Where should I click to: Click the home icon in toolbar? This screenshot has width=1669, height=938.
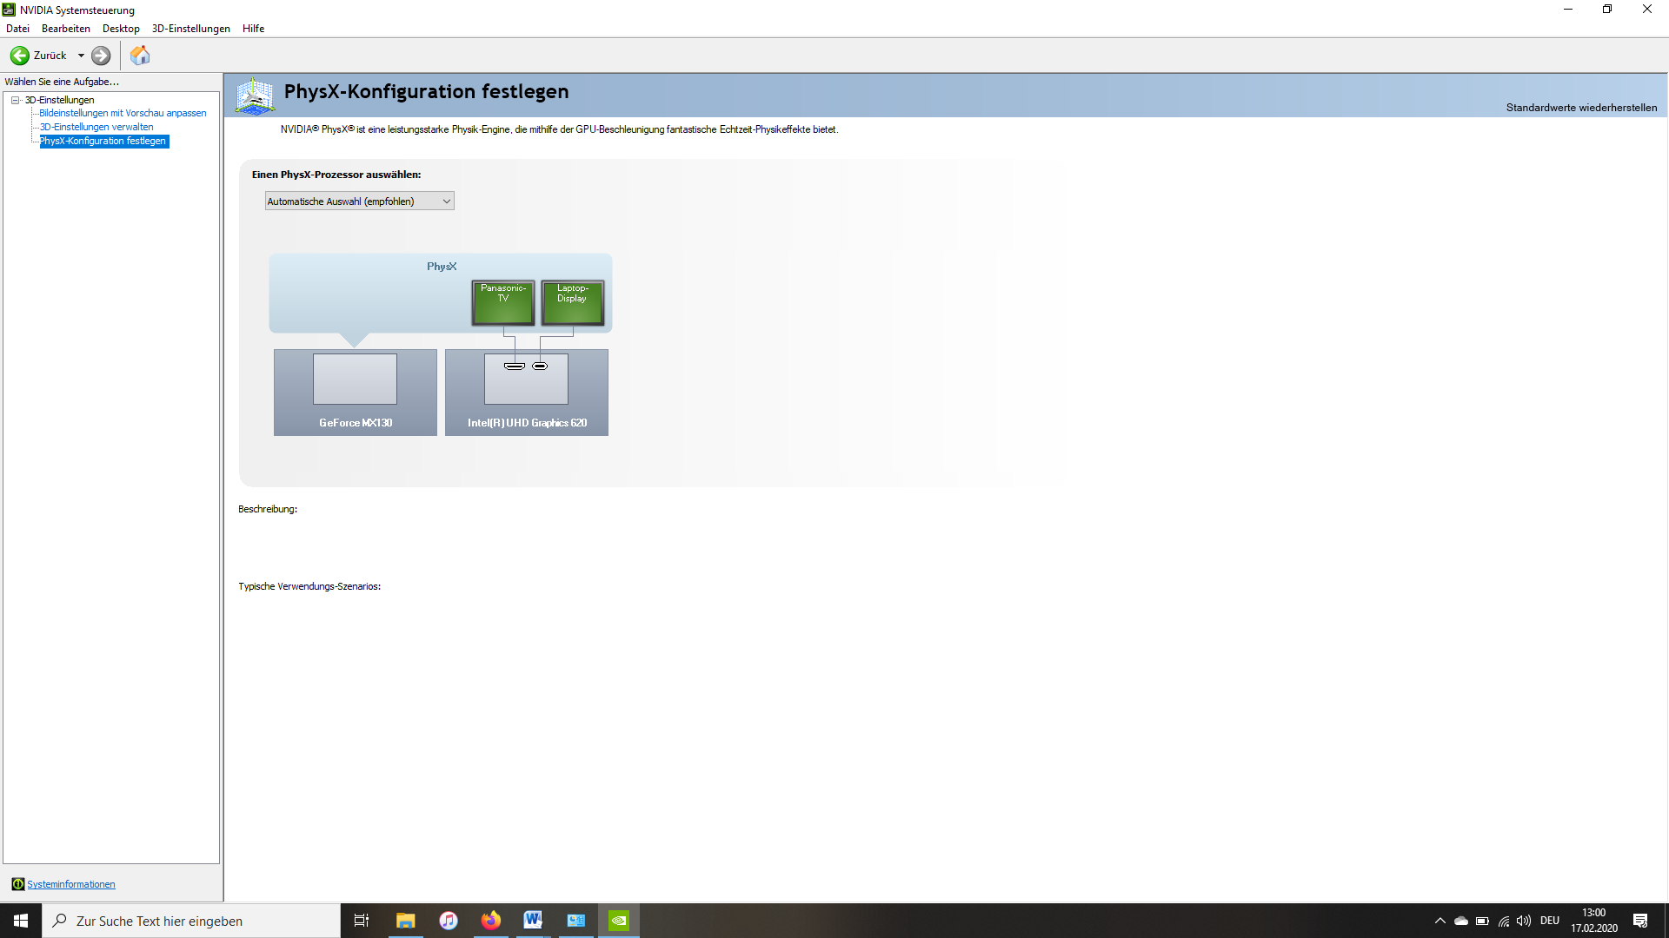140,56
